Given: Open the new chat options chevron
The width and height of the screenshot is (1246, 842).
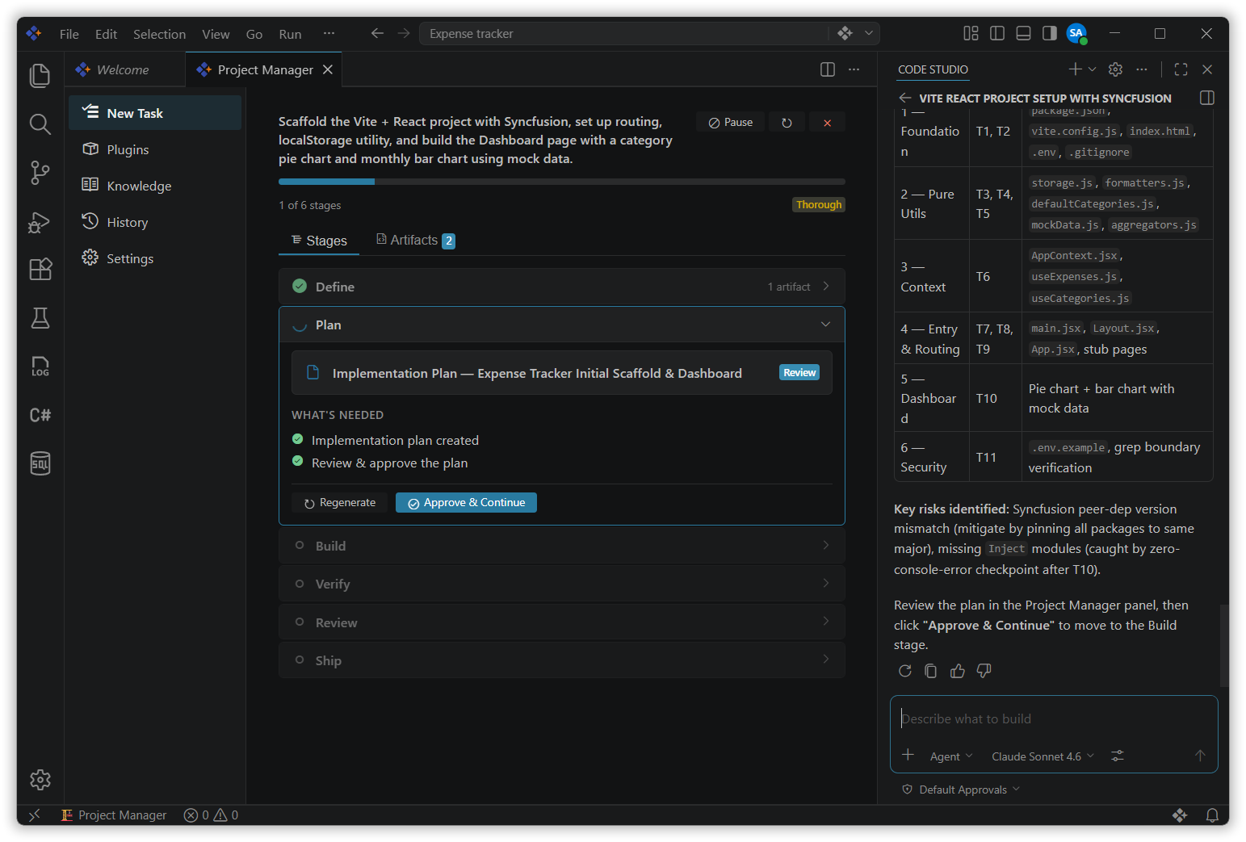Looking at the screenshot, I should (x=1093, y=69).
